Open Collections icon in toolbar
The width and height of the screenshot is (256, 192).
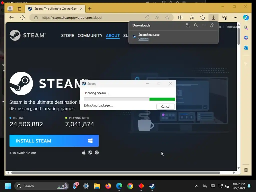202,17
